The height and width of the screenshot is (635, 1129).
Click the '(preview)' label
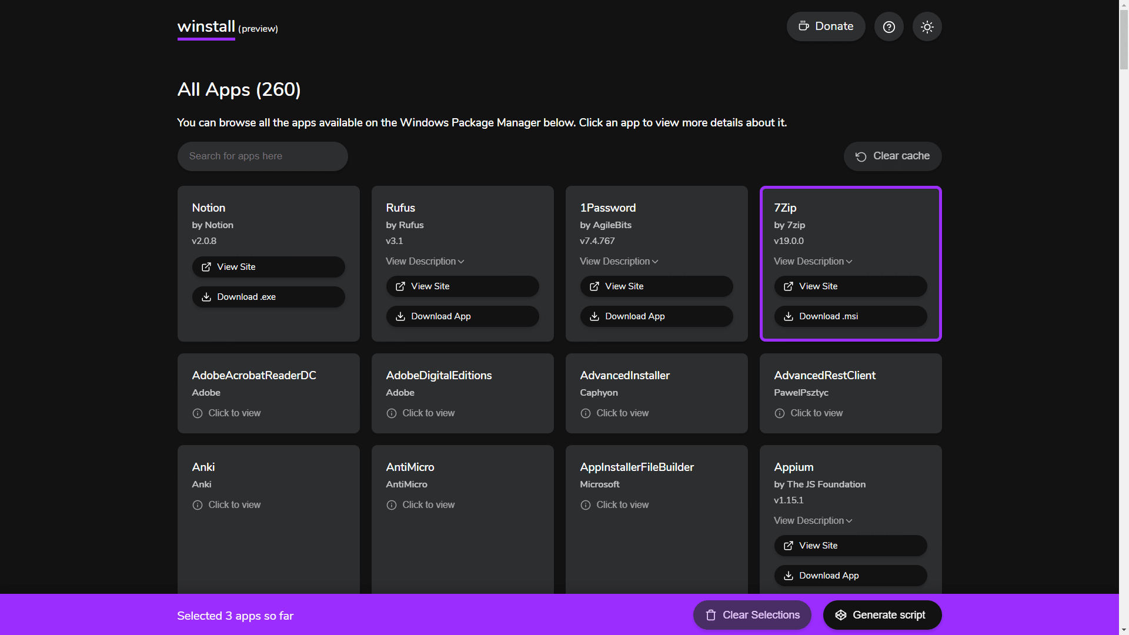258,29
